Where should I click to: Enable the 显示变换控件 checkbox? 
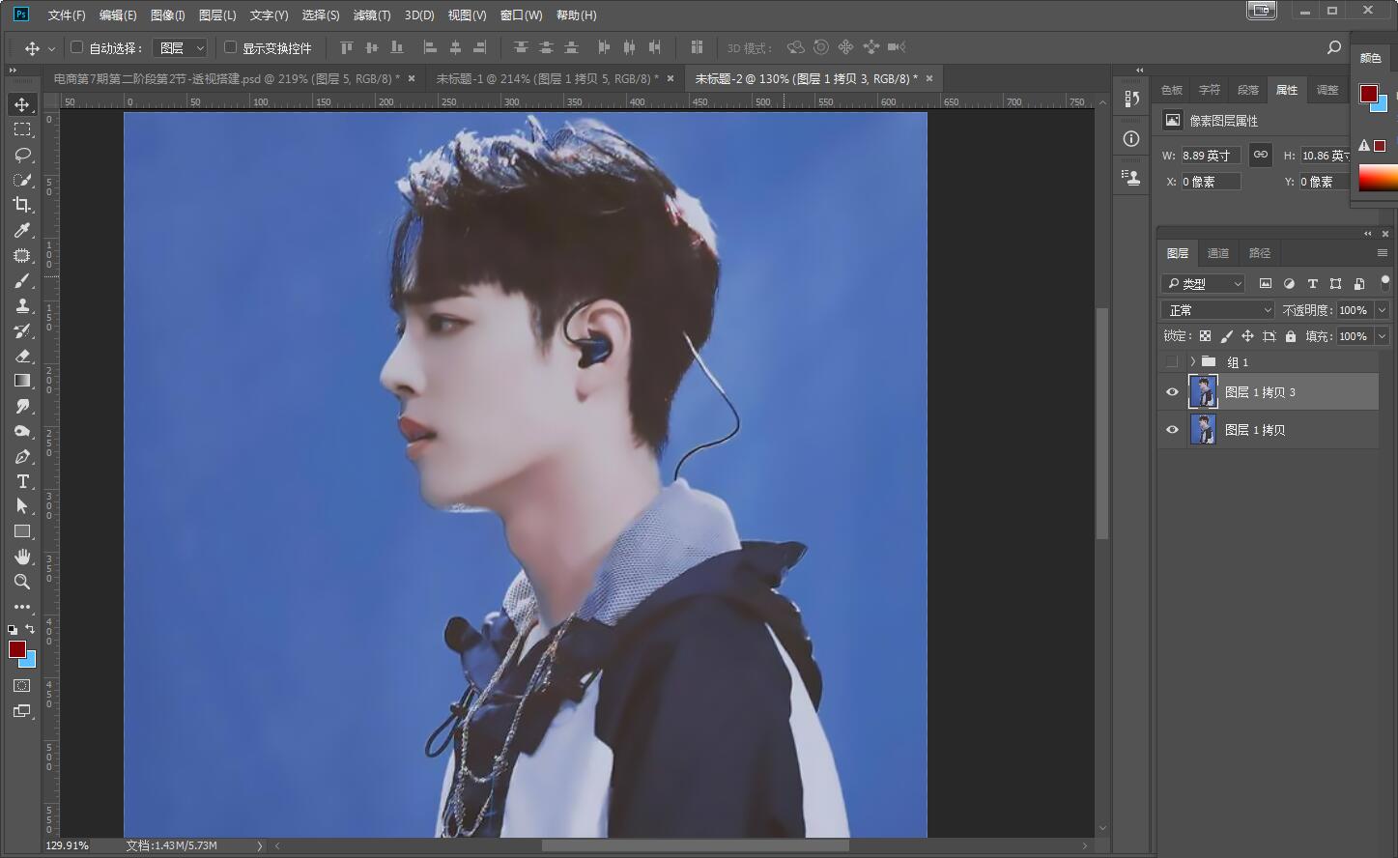[230, 46]
